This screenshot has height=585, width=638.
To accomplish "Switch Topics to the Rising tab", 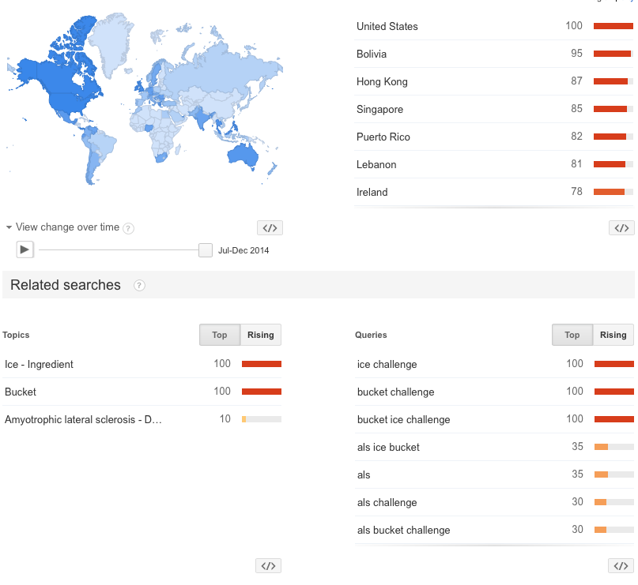I will 260,335.
